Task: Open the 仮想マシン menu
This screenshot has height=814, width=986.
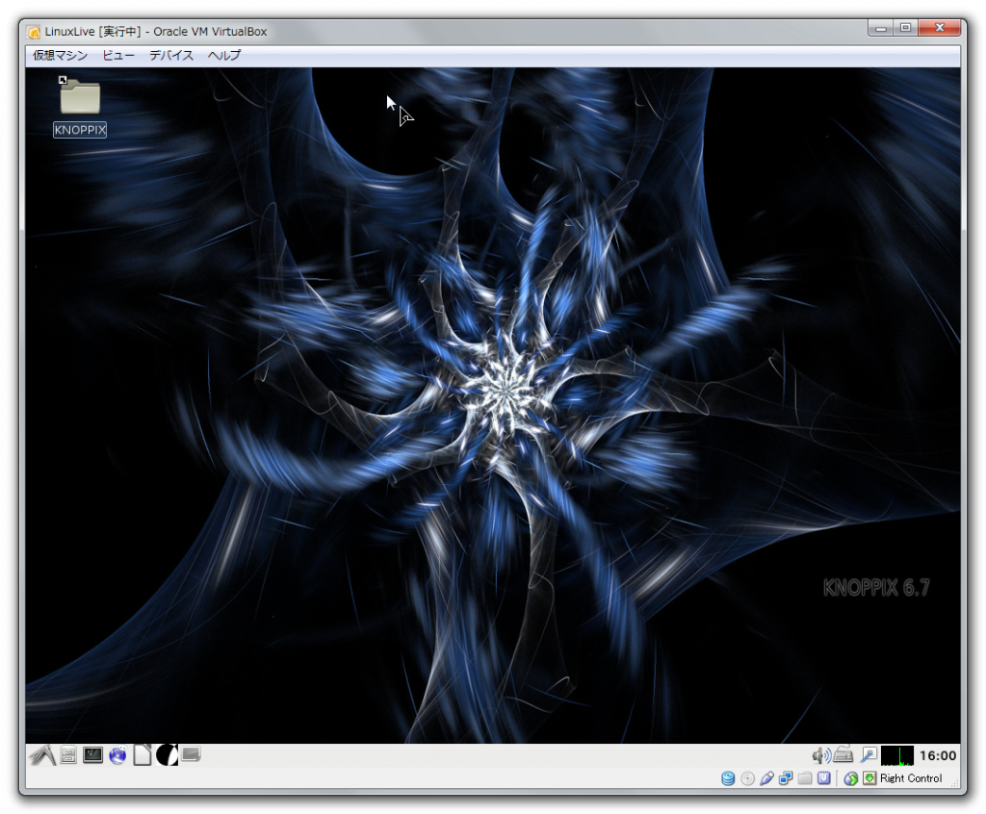Action: point(60,56)
